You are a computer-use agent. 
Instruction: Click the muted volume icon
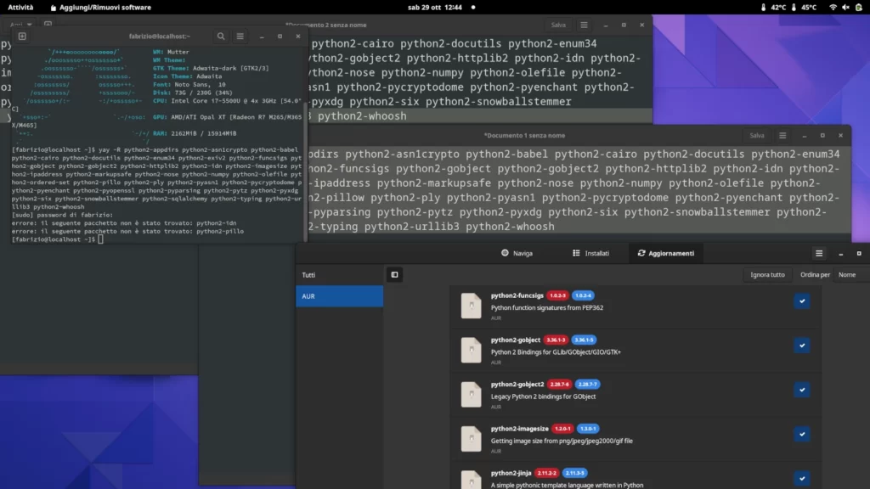click(x=845, y=7)
